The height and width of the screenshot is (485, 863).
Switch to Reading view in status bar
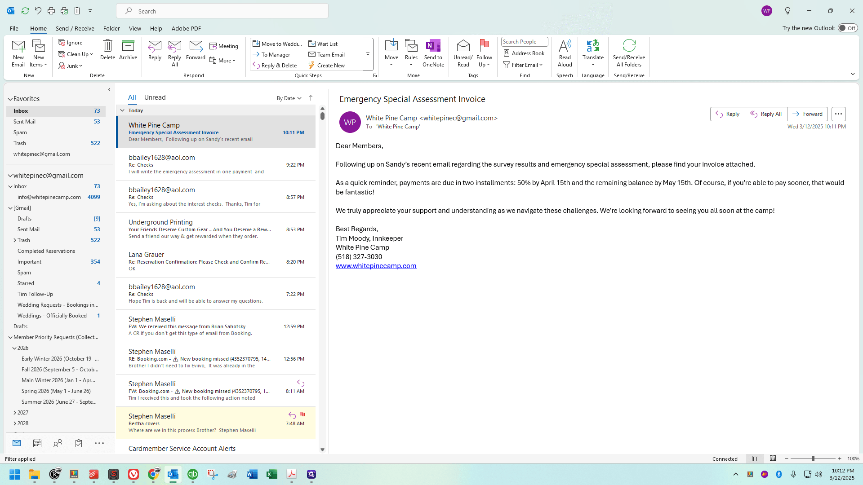(x=773, y=459)
